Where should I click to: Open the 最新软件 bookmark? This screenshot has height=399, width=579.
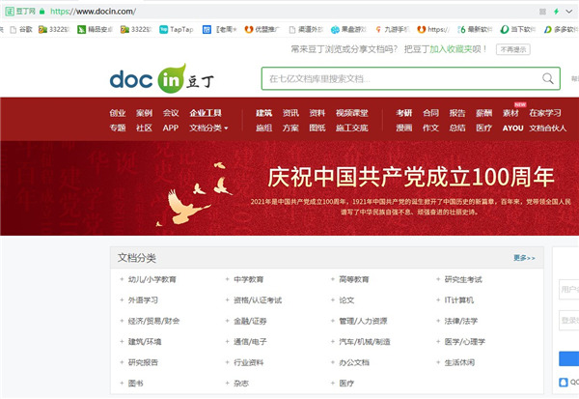point(475,29)
